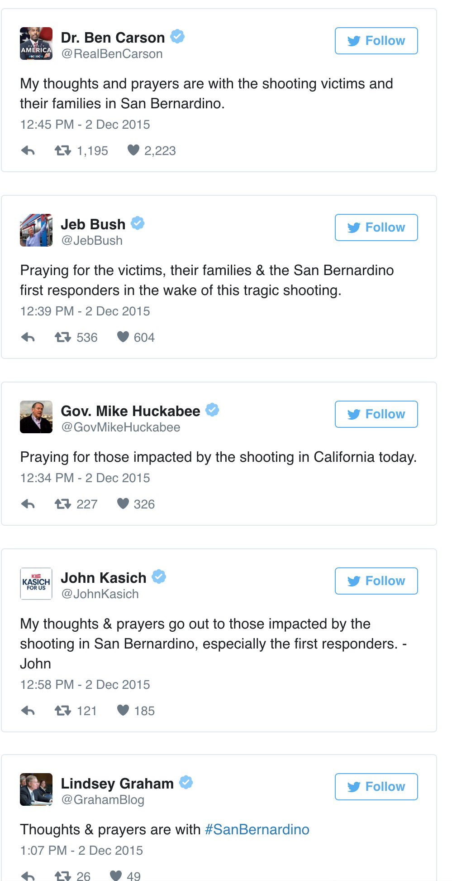Follow Dr. Ben Carson
This screenshot has width=452, height=881.
point(376,41)
